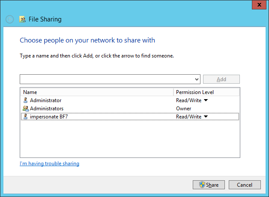Image resolution: width=269 pixels, height=197 pixels.
Task: Click the Owner permission of Administrators
Action: 183,109
